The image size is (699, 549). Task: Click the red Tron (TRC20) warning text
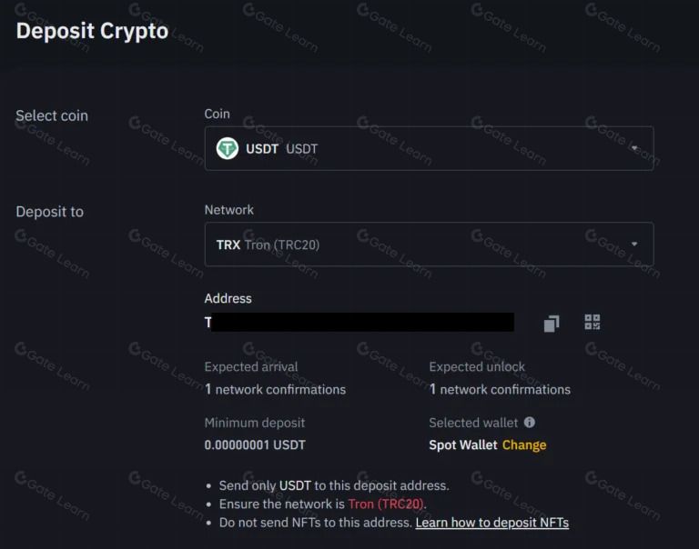(x=386, y=504)
